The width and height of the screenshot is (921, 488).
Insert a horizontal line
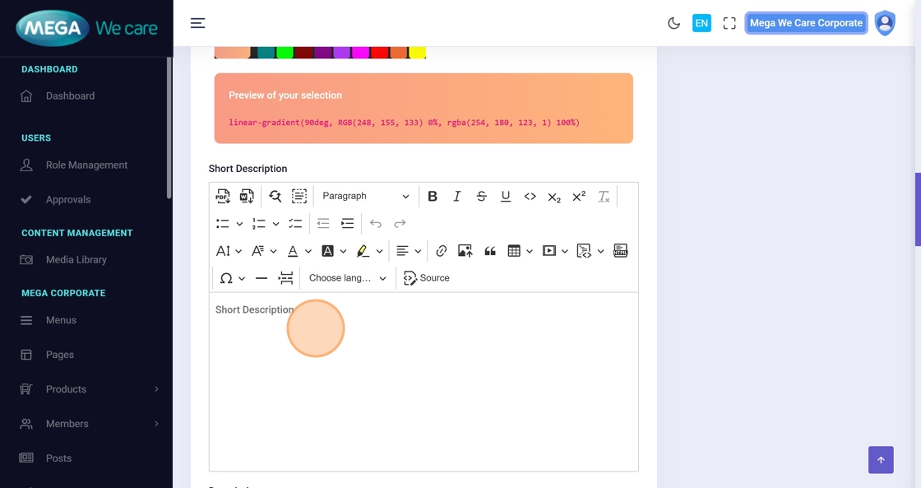261,278
